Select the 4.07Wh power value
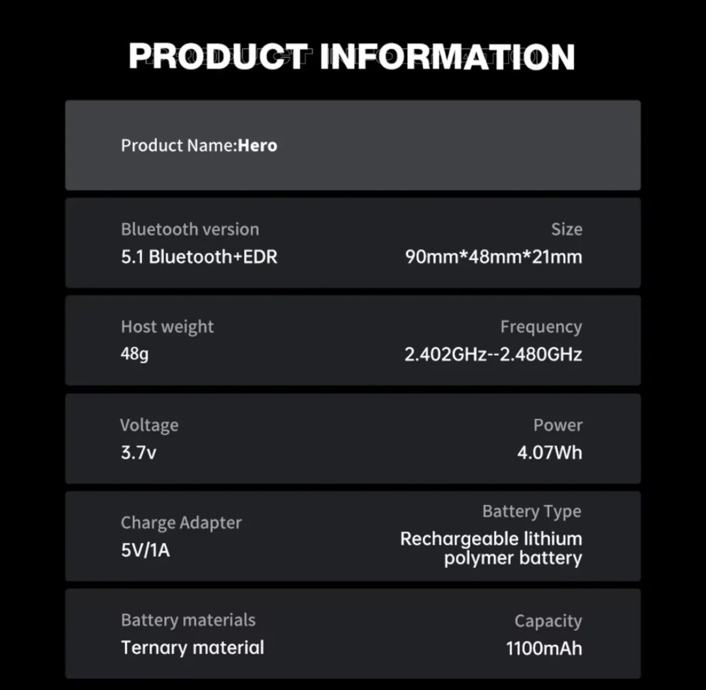The width and height of the screenshot is (706, 690). (x=549, y=452)
